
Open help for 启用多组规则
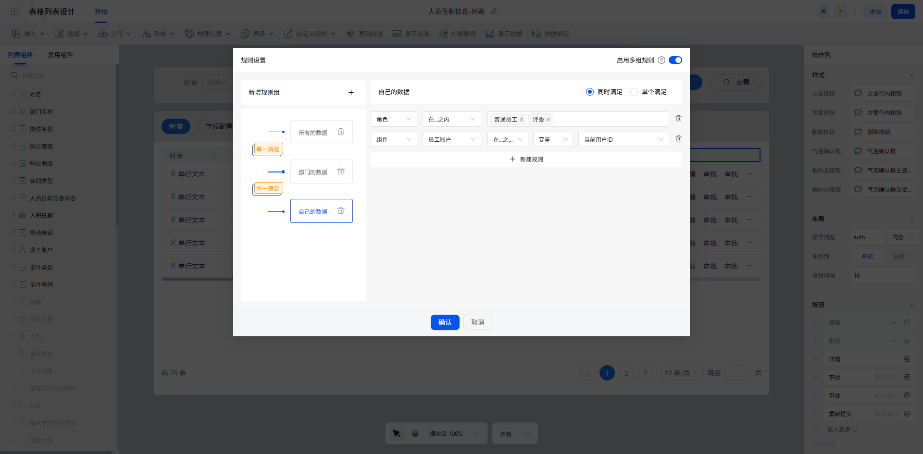[661, 60]
